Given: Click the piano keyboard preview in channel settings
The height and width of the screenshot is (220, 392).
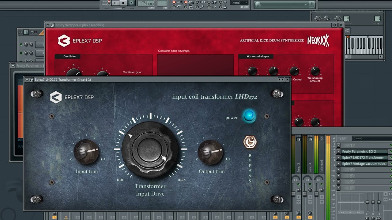Looking at the screenshot, I should 364,45.
